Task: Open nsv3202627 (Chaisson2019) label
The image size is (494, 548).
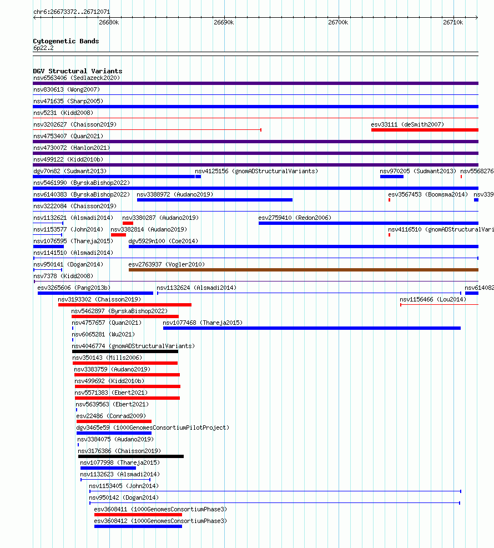Action: 75,124
